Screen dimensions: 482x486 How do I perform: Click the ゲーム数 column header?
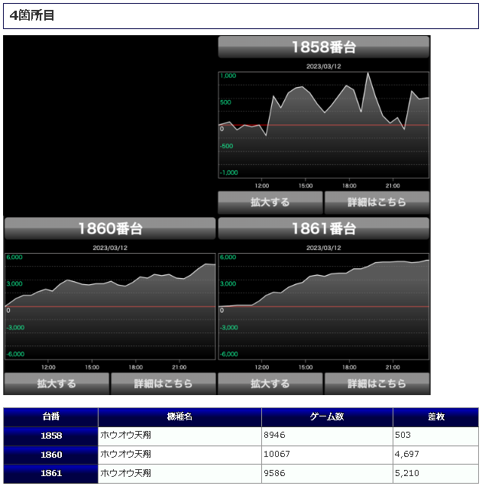(327, 417)
